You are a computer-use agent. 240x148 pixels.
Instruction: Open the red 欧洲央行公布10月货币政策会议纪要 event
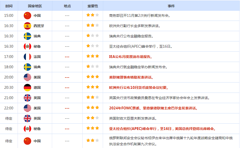(x=139, y=88)
